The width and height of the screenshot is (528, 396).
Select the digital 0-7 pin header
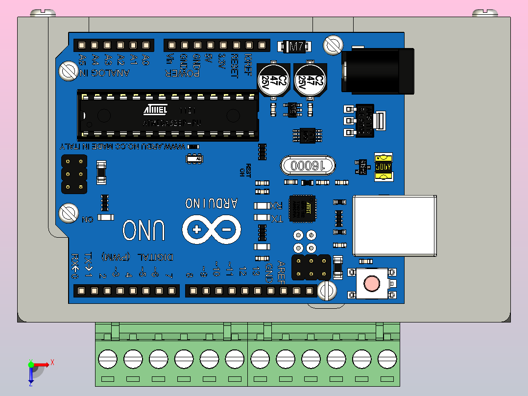[x=126, y=291]
